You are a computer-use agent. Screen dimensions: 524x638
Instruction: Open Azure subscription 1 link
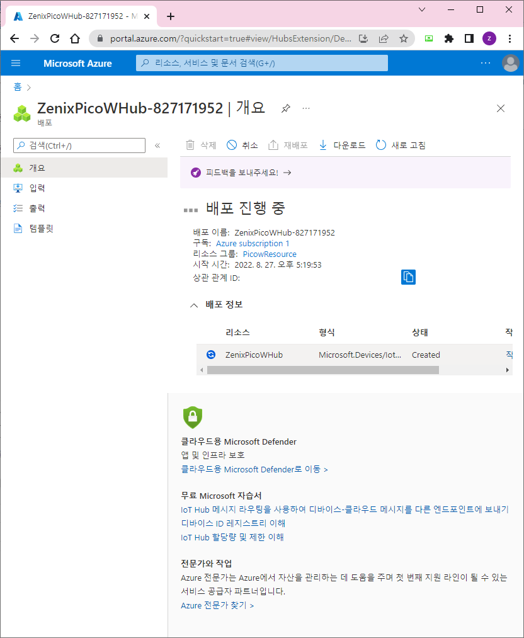252,243
